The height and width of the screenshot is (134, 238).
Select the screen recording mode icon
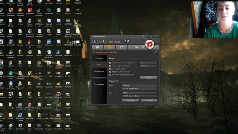click(109, 47)
